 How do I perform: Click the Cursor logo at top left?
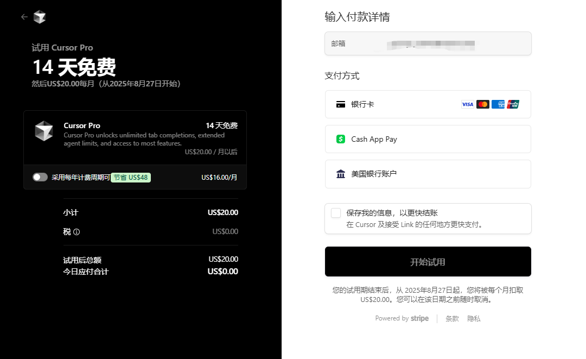click(40, 17)
